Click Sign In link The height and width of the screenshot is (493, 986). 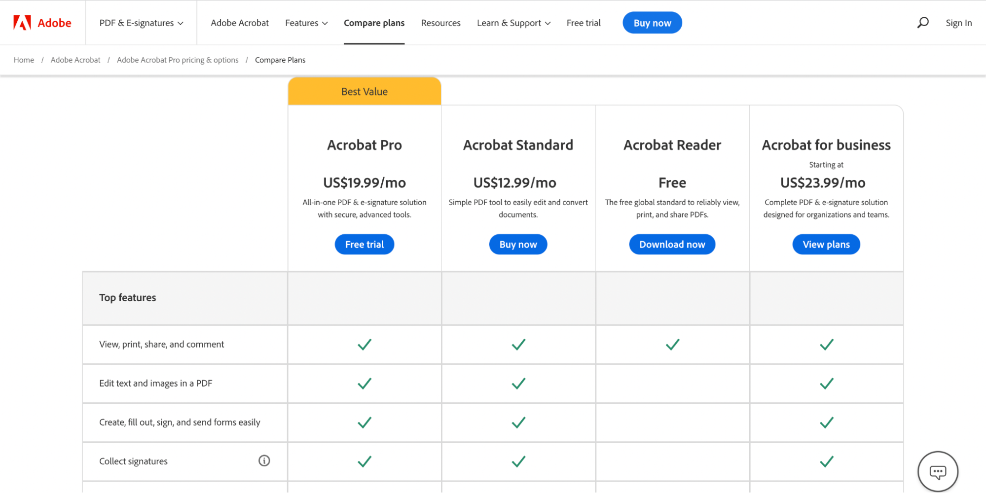tap(958, 23)
